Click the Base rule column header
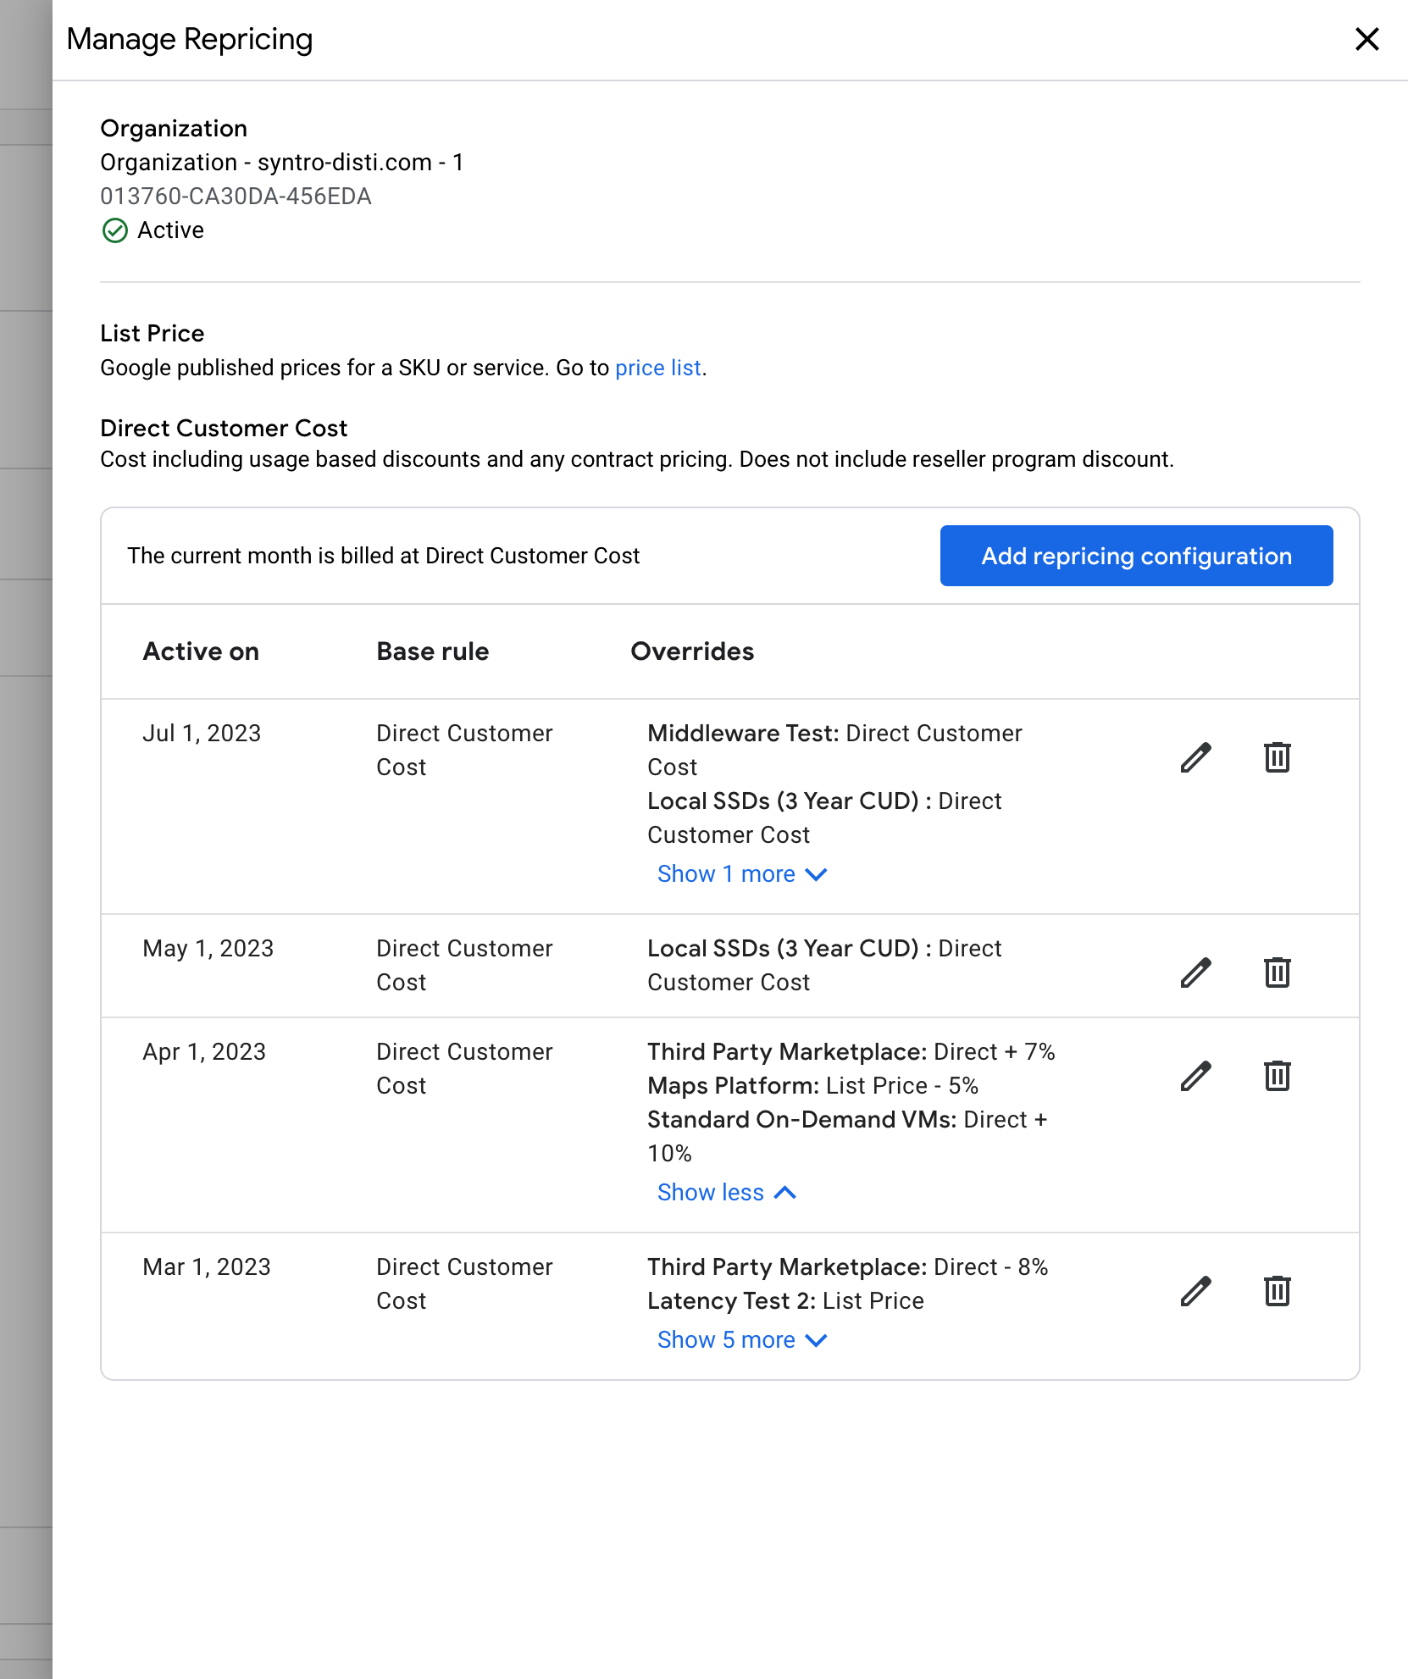 432,651
